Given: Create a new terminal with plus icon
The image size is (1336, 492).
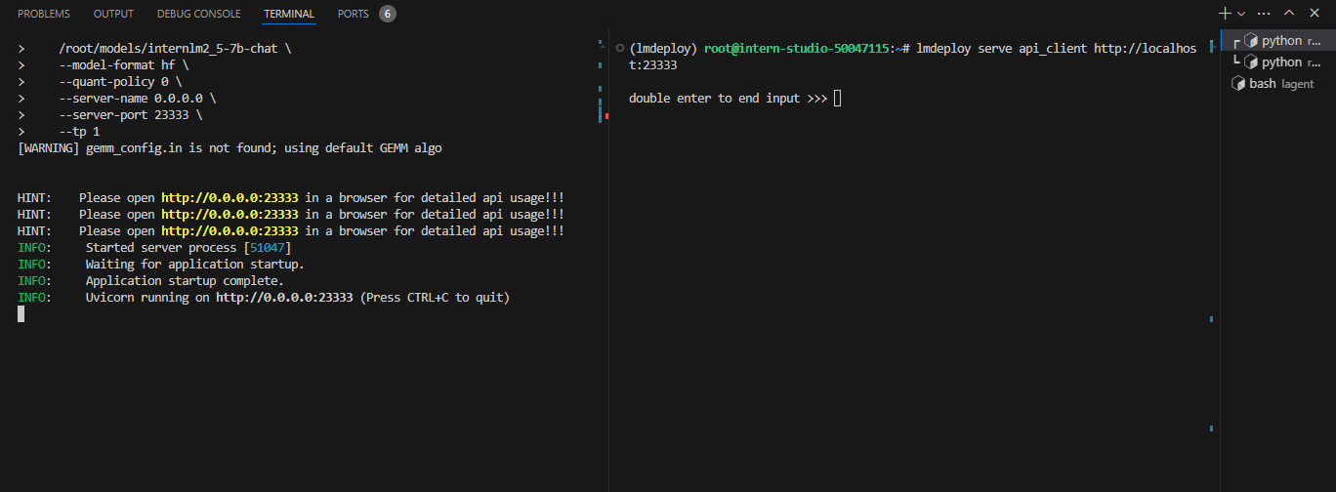Looking at the screenshot, I should pyautogui.click(x=1226, y=14).
